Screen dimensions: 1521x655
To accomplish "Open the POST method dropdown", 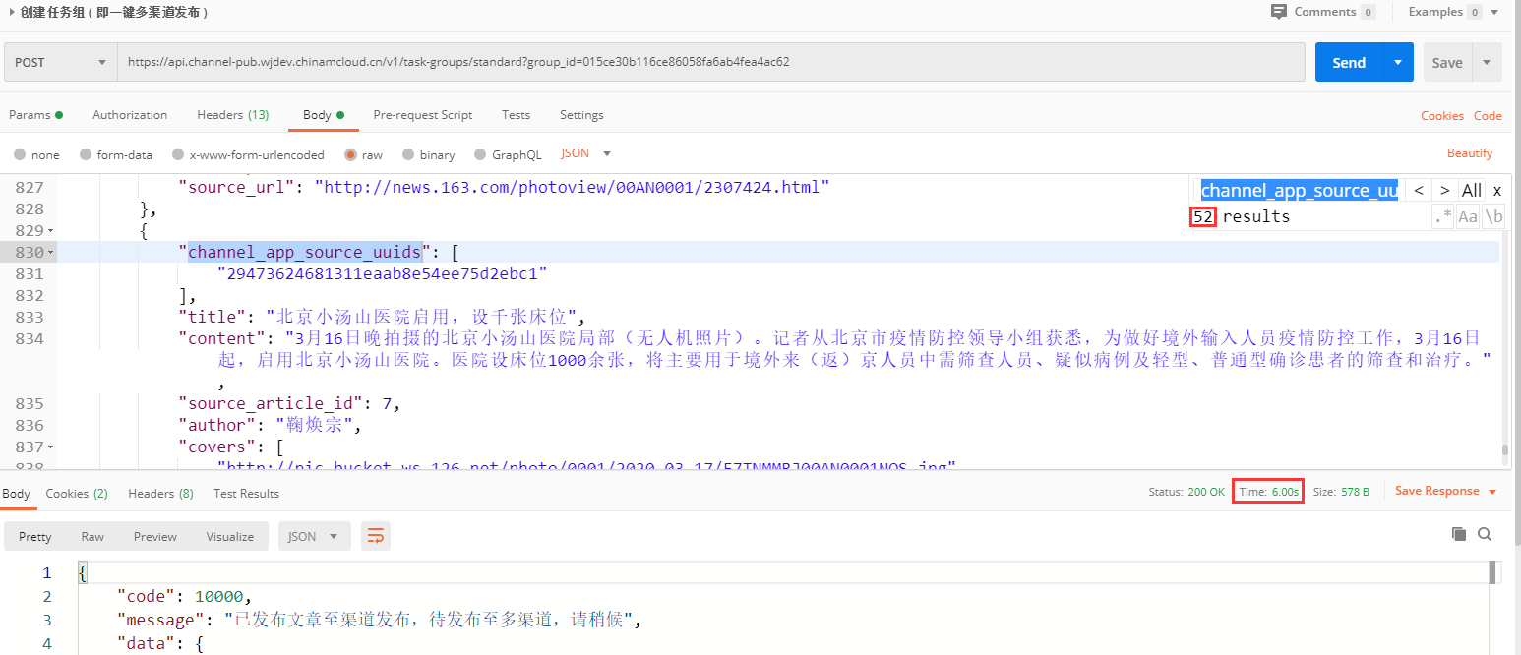I will (60, 62).
